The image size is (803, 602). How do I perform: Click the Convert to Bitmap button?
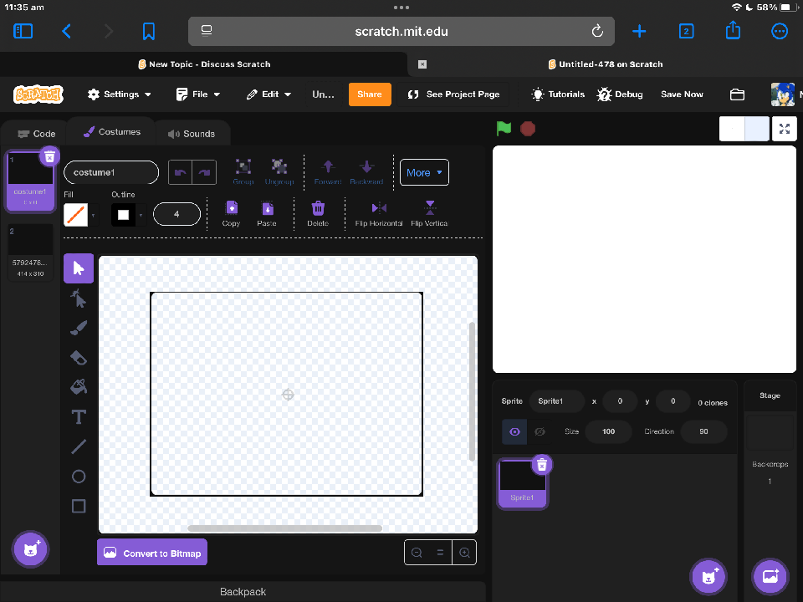point(151,552)
